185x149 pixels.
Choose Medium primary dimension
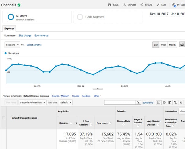[x=86, y=96]
